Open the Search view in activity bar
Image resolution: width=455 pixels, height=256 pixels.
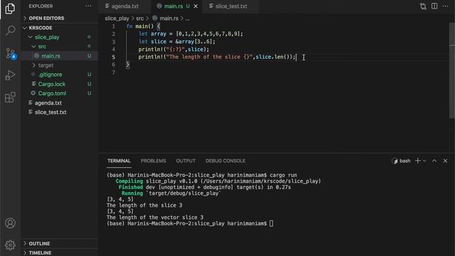click(x=10, y=30)
